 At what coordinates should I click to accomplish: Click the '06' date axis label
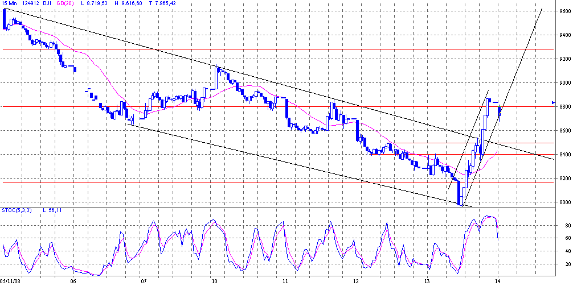coord(73,281)
